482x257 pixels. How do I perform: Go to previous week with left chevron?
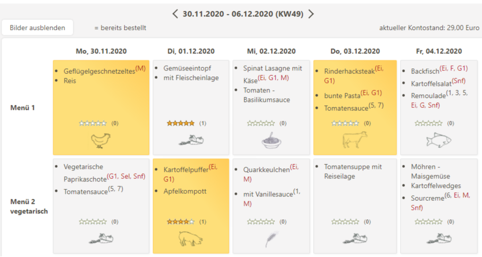tap(175, 14)
